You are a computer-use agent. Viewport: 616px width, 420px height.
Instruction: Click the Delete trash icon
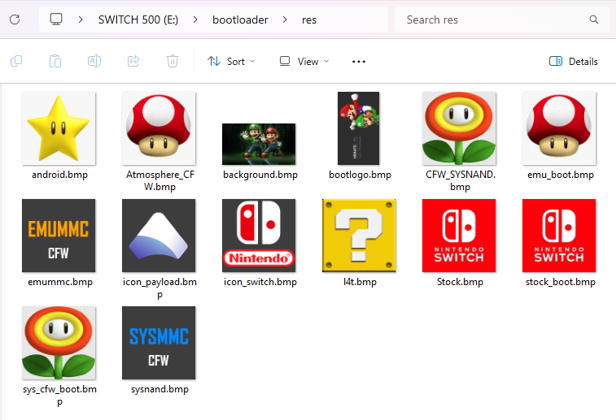[x=173, y=61]
